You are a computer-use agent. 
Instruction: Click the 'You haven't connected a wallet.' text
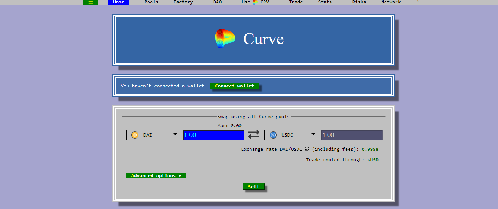tap(164, 86)
